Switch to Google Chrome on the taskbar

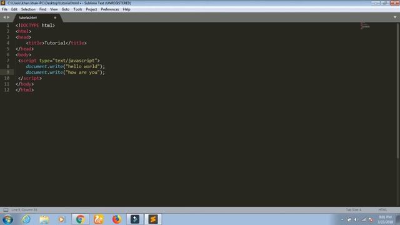click(80, 219)
